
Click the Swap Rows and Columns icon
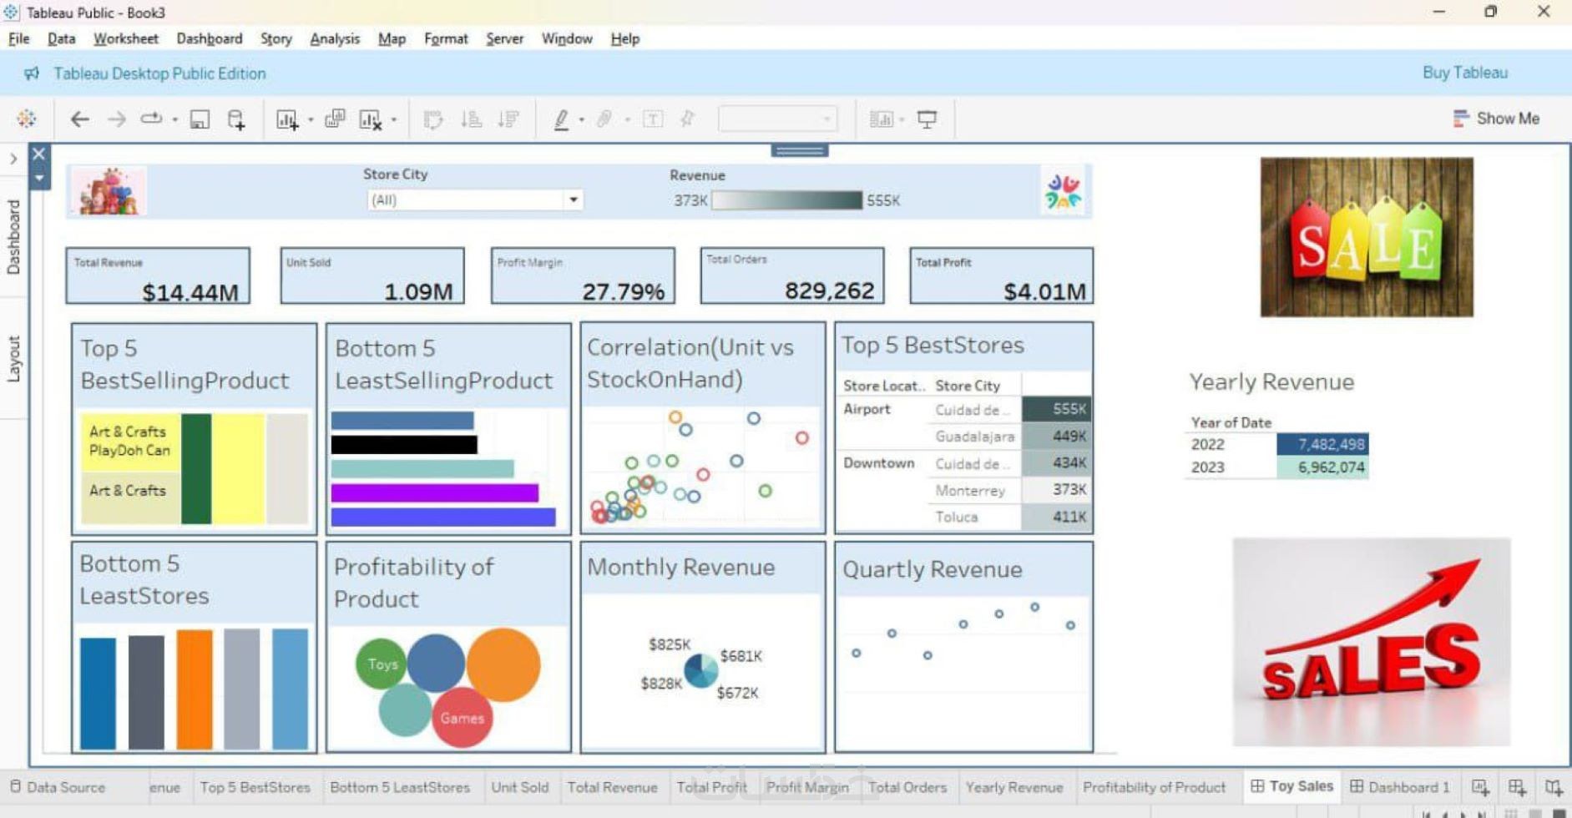pos(432,119)
